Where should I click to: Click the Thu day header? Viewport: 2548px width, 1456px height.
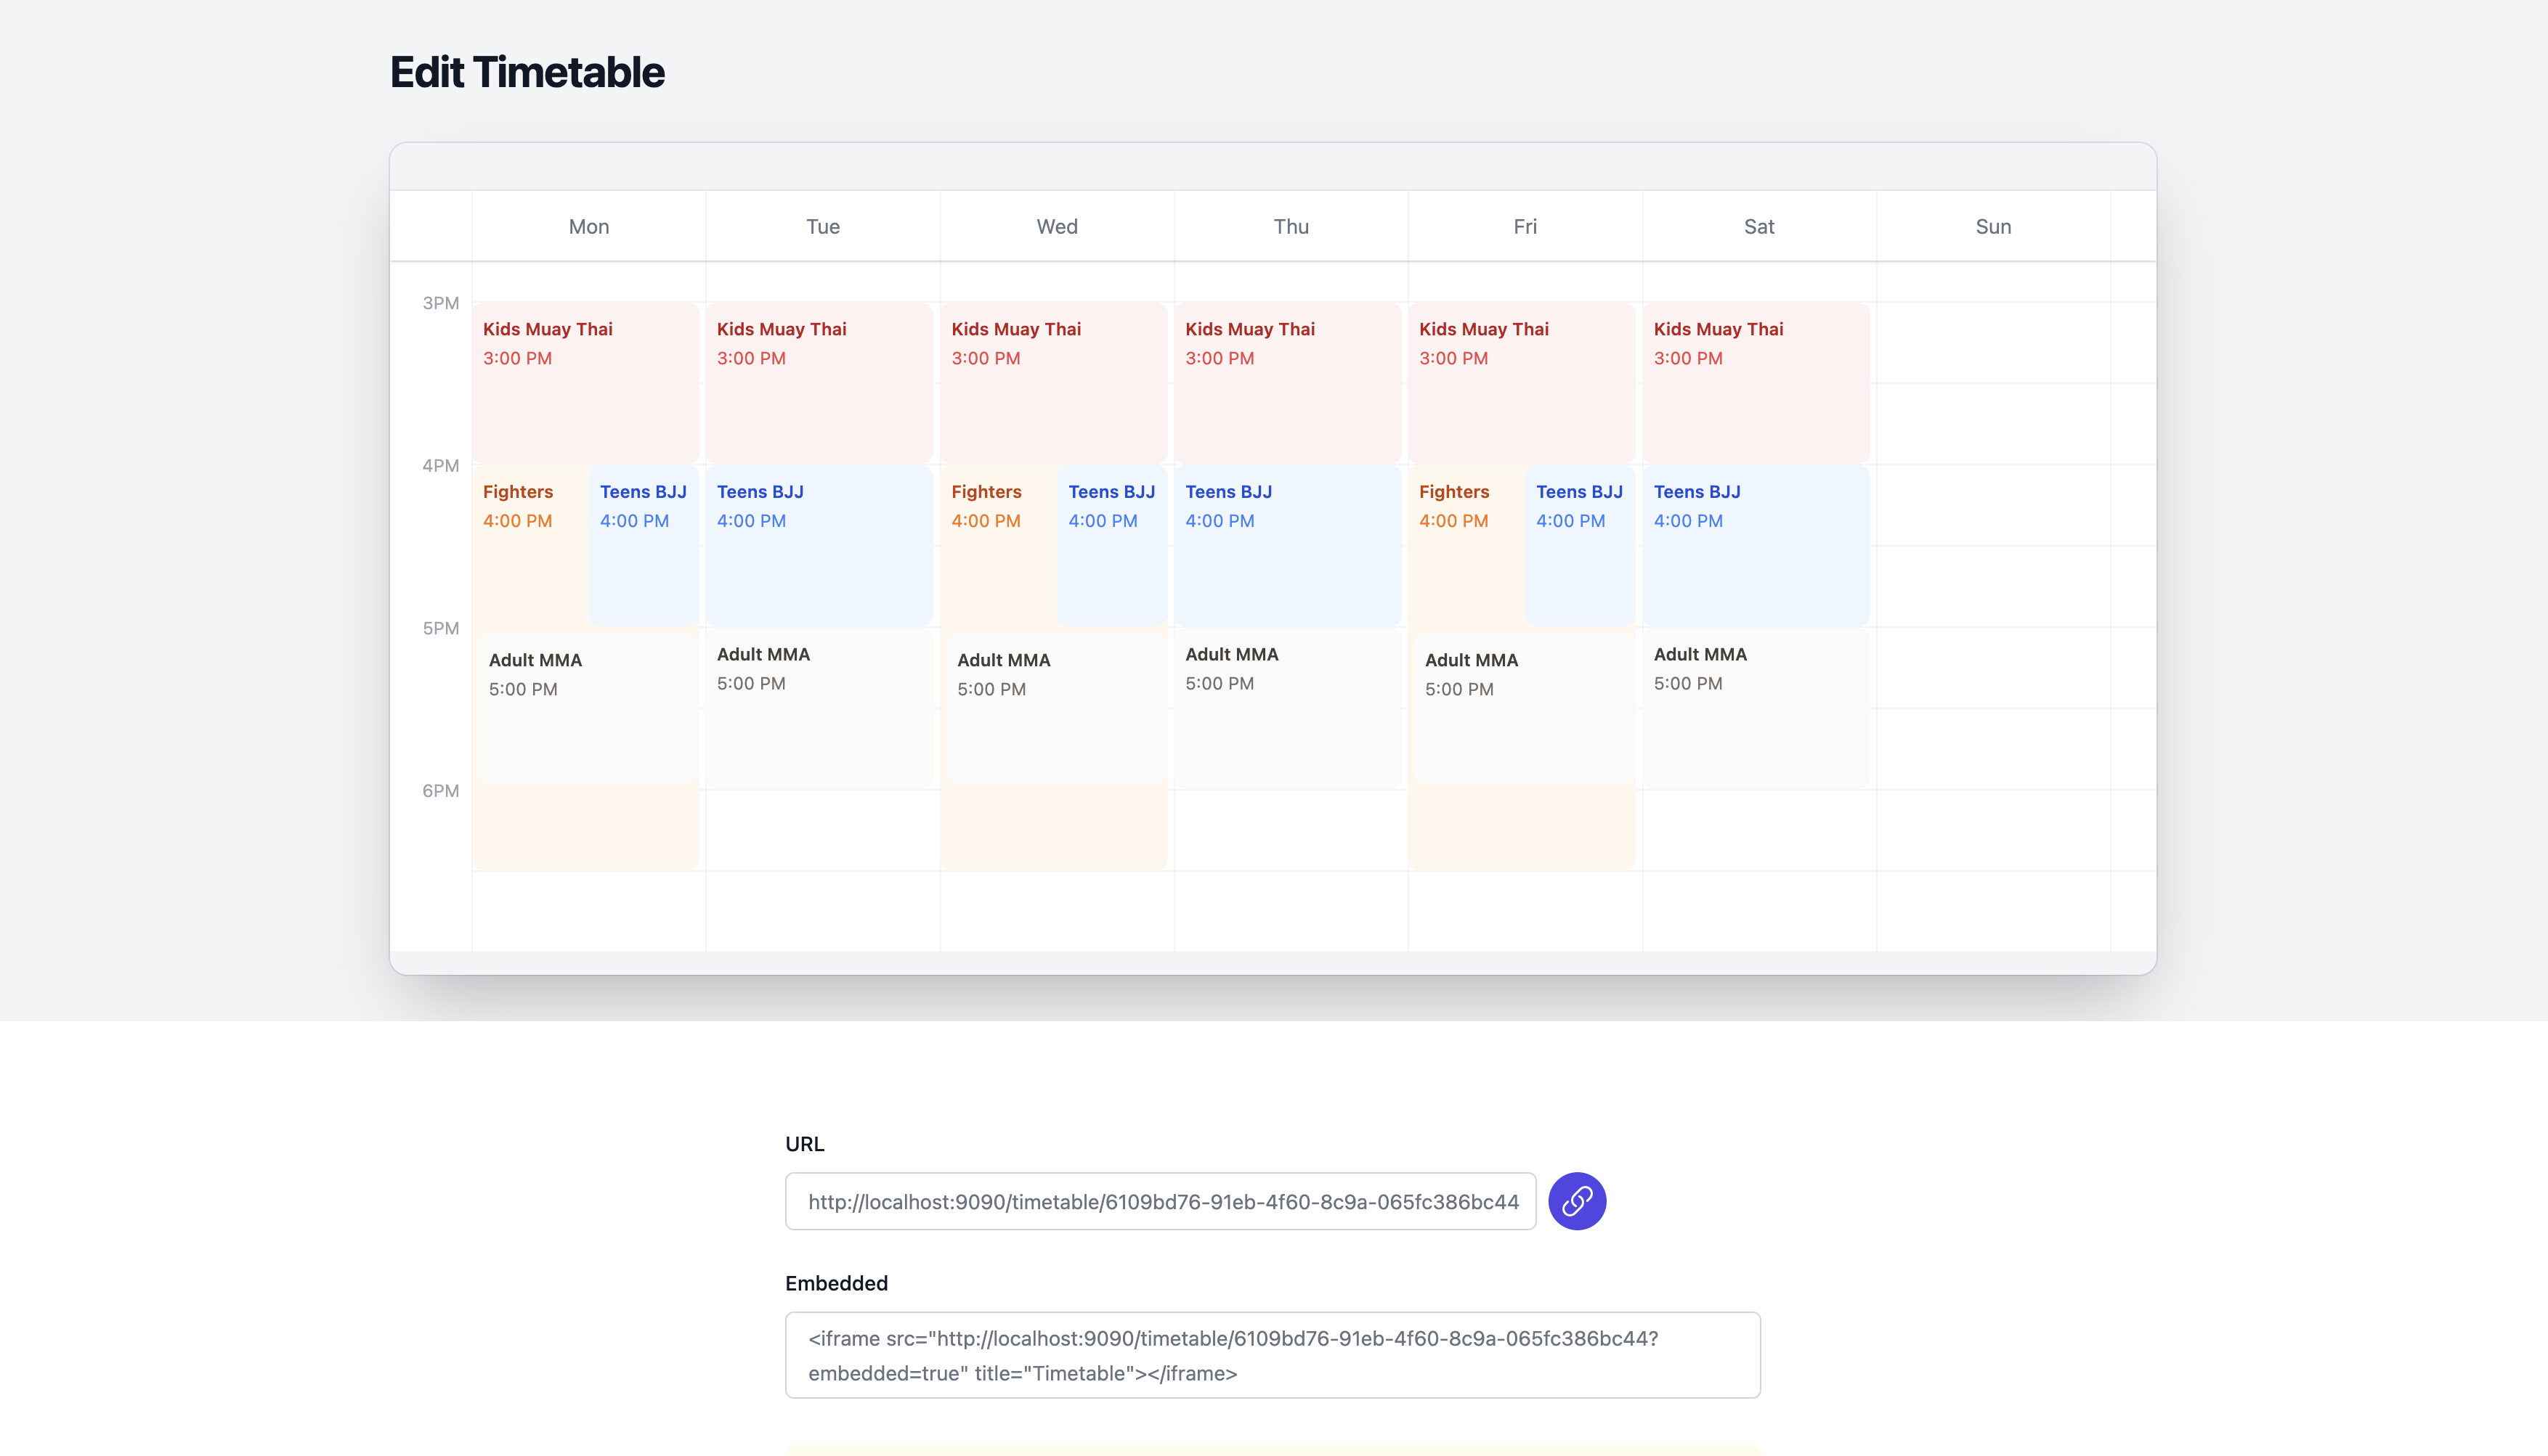point(1291,226)
